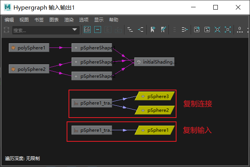250x167 pixels.
Task: Click the orange icon on polySphere2 node
Action: (13, 69)
